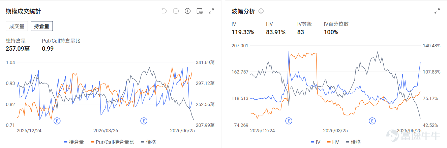The height and width of the screenshot is (148, 447).
Task: Zoom out chart with minus icon
Action: pos(176,11)
